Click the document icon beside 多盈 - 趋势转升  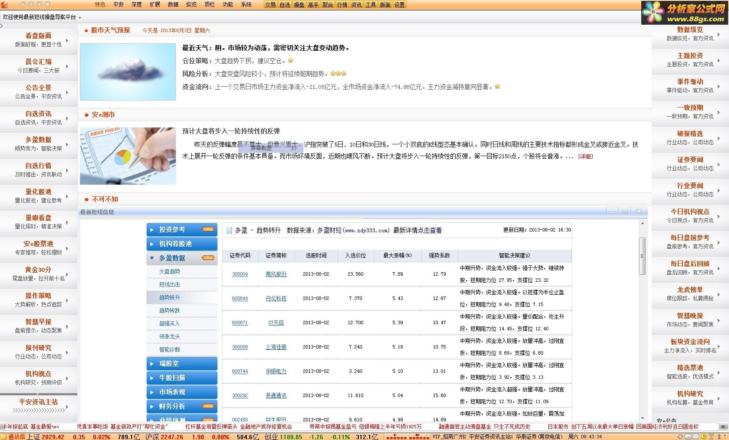tap(229, 230)
